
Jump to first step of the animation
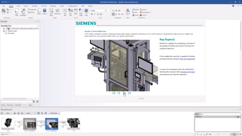pos(114,93)
